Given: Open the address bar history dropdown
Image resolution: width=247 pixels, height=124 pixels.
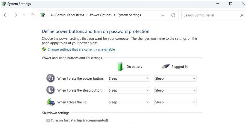Looking at the screenshot, I should (163, 15).
